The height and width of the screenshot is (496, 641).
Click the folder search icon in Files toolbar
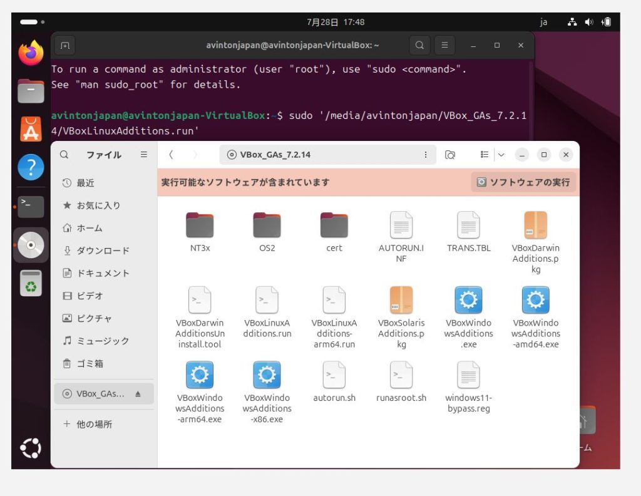point(450,155)
